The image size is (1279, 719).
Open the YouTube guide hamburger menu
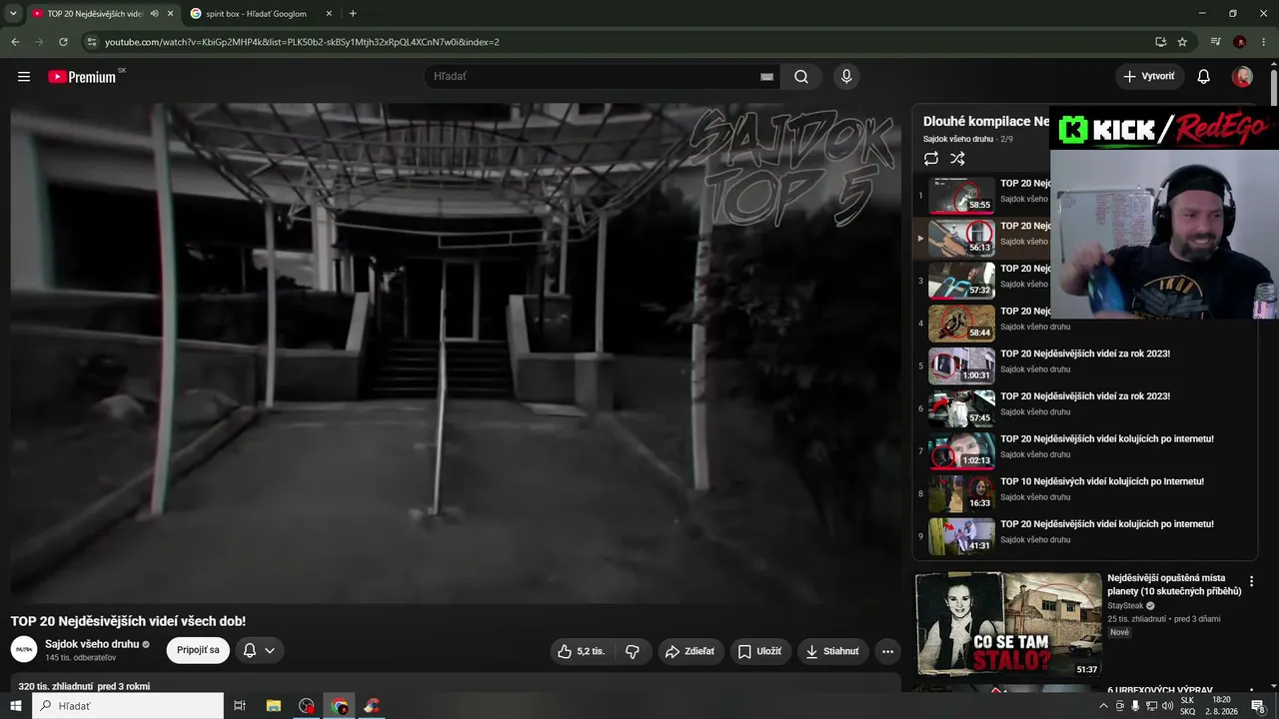pyautogui.click(x=24, y=77)
